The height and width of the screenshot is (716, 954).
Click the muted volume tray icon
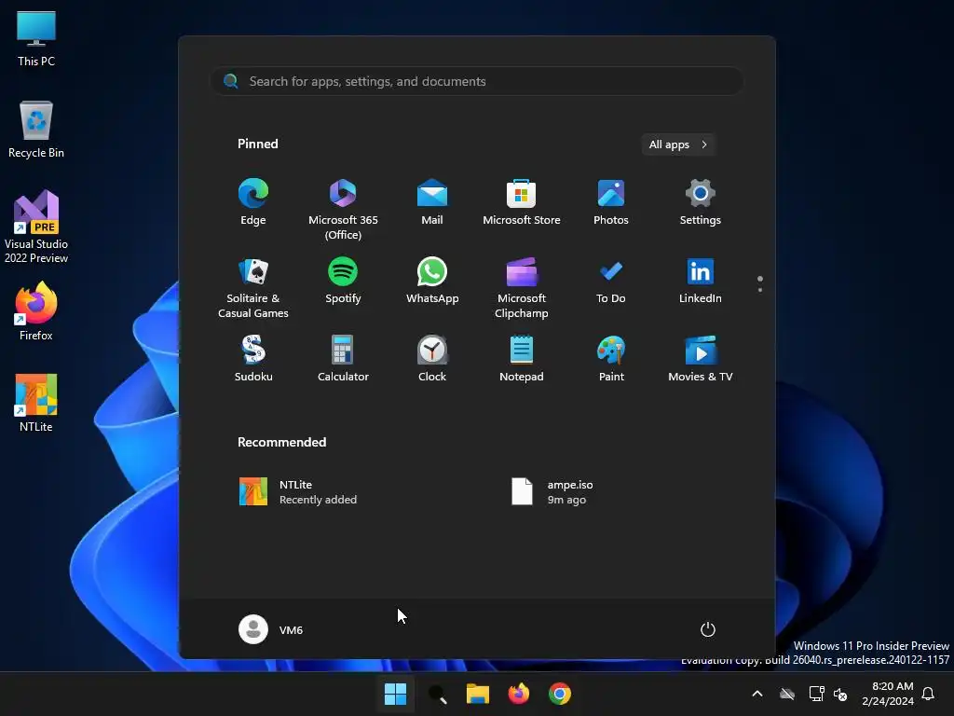(840, 694)
